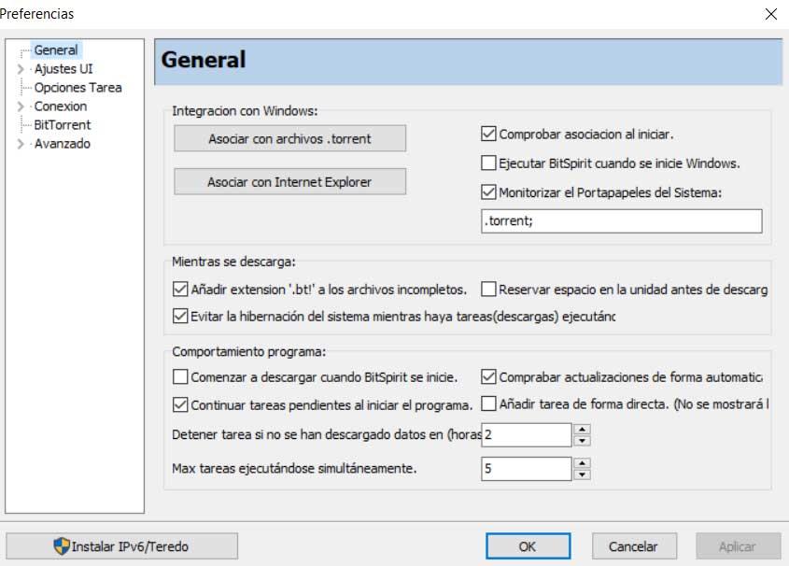
Task: Enable Ejecutar BitSpirit cuando se inicie Windows
Action: 488,163
